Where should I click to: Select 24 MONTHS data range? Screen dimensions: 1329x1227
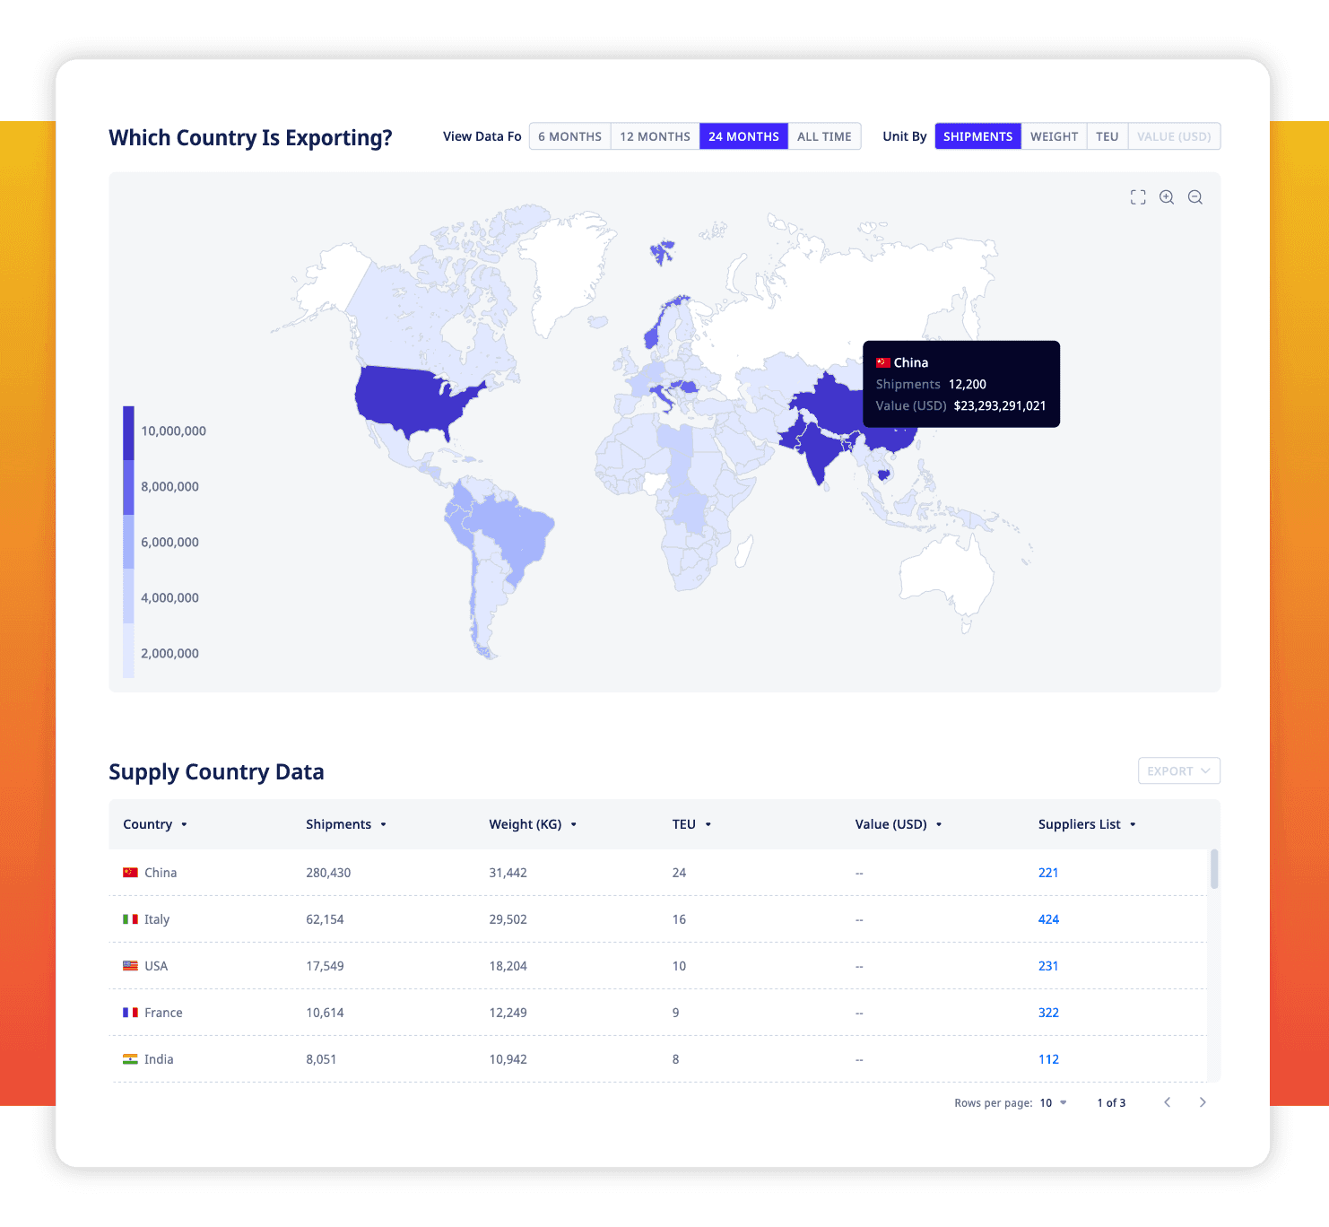click(x=744, y=136)
